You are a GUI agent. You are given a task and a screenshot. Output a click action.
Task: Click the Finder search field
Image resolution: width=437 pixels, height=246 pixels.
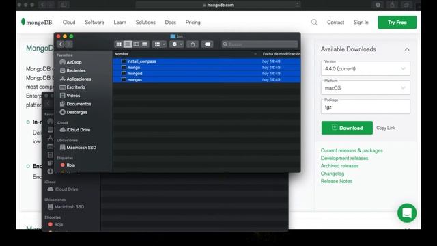click(x=259, y=44)
